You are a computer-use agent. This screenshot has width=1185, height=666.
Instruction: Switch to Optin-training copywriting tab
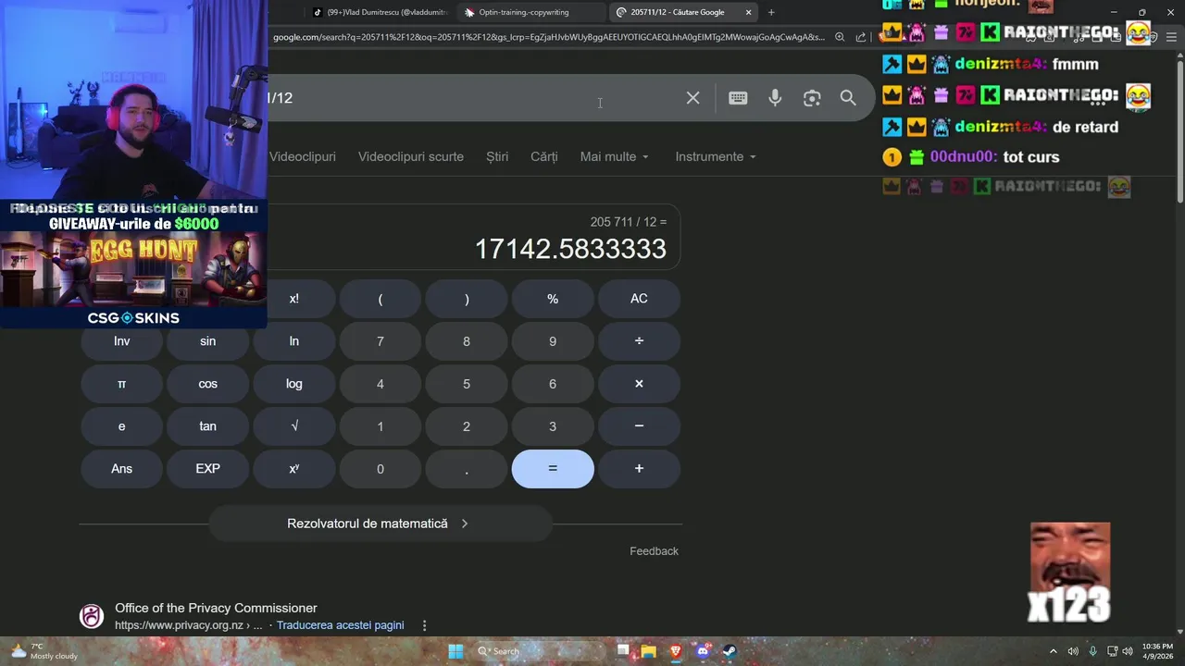pyautogui.click(x=531, y=12)
